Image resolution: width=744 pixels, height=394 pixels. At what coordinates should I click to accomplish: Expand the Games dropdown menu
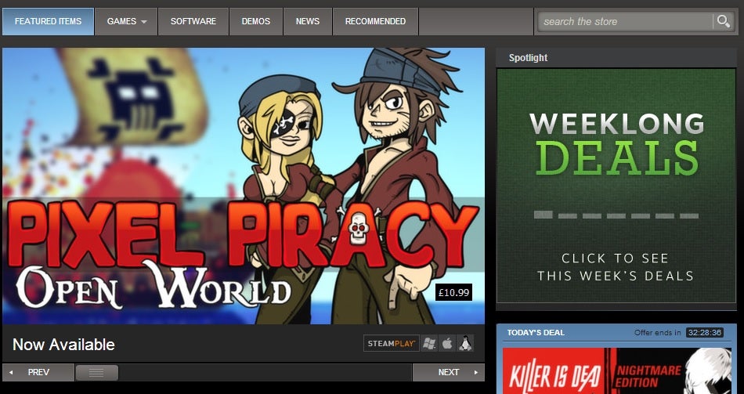126,21
